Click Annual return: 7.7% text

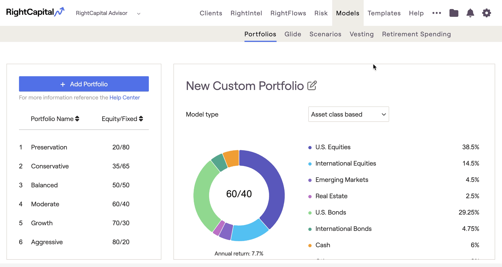tap(239, 253)
